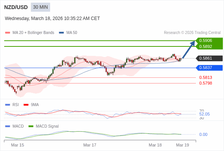Click the Mar 18 date axis label

click(x=155, y=145)
